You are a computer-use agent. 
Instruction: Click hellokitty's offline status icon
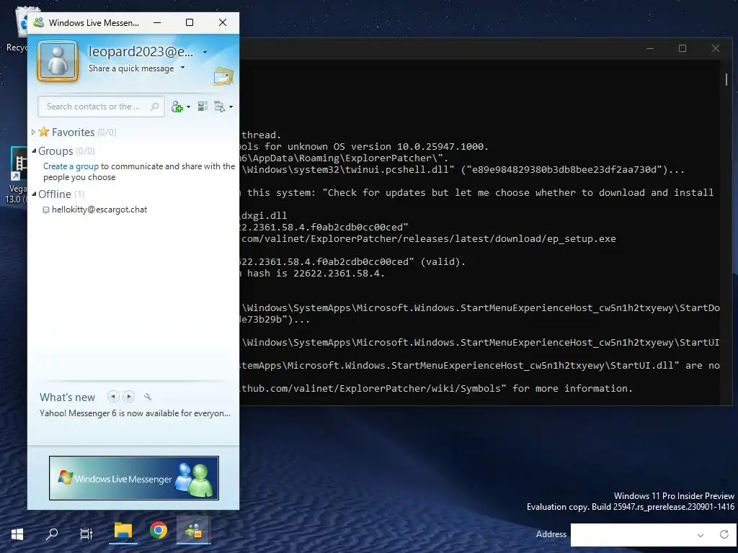click(46, 210)
